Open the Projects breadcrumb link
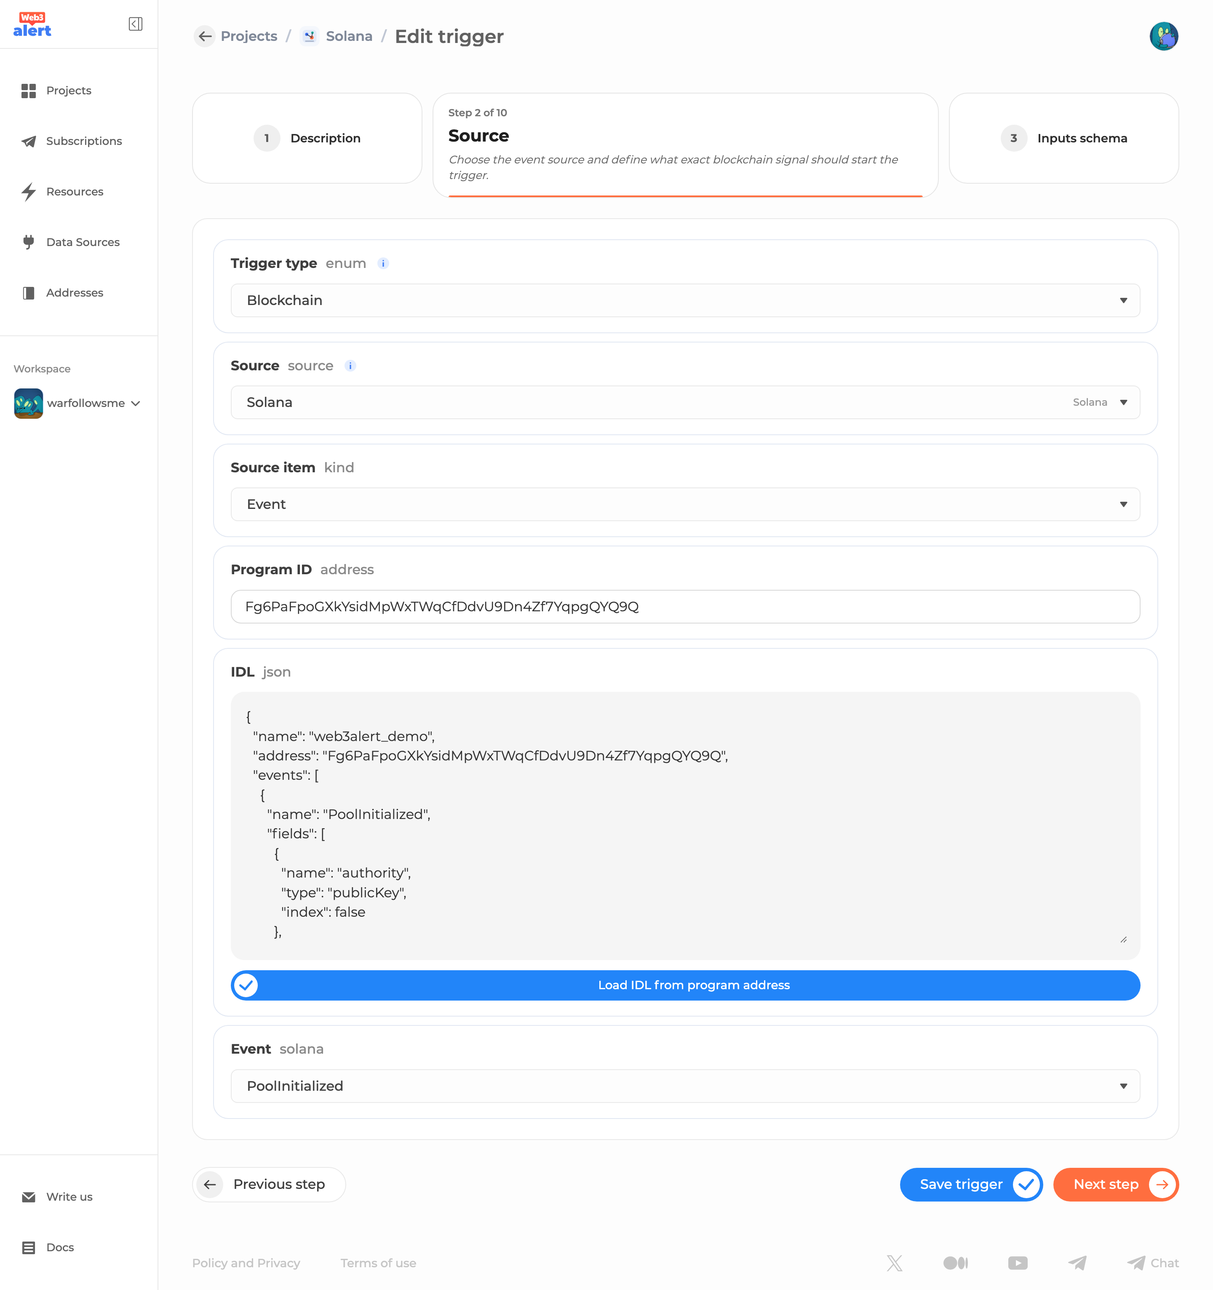This screenshot has height=1290, width=1213. tap(249, 36)
